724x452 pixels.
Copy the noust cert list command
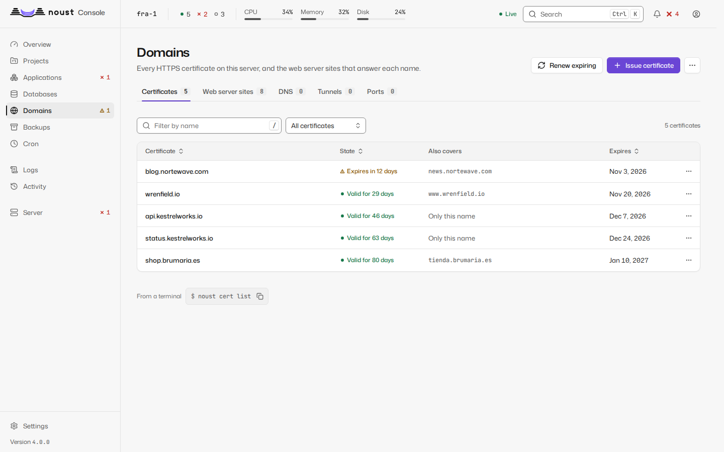tap(260, 296)
